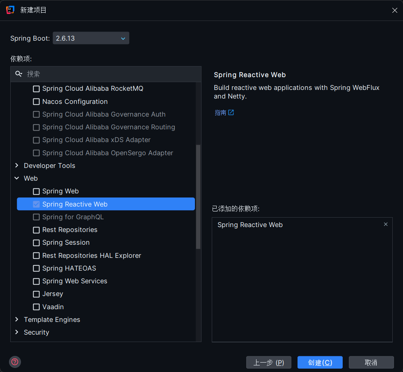Collapse the Web category
The image size is (403, 372).
click(x=17, y=178)
